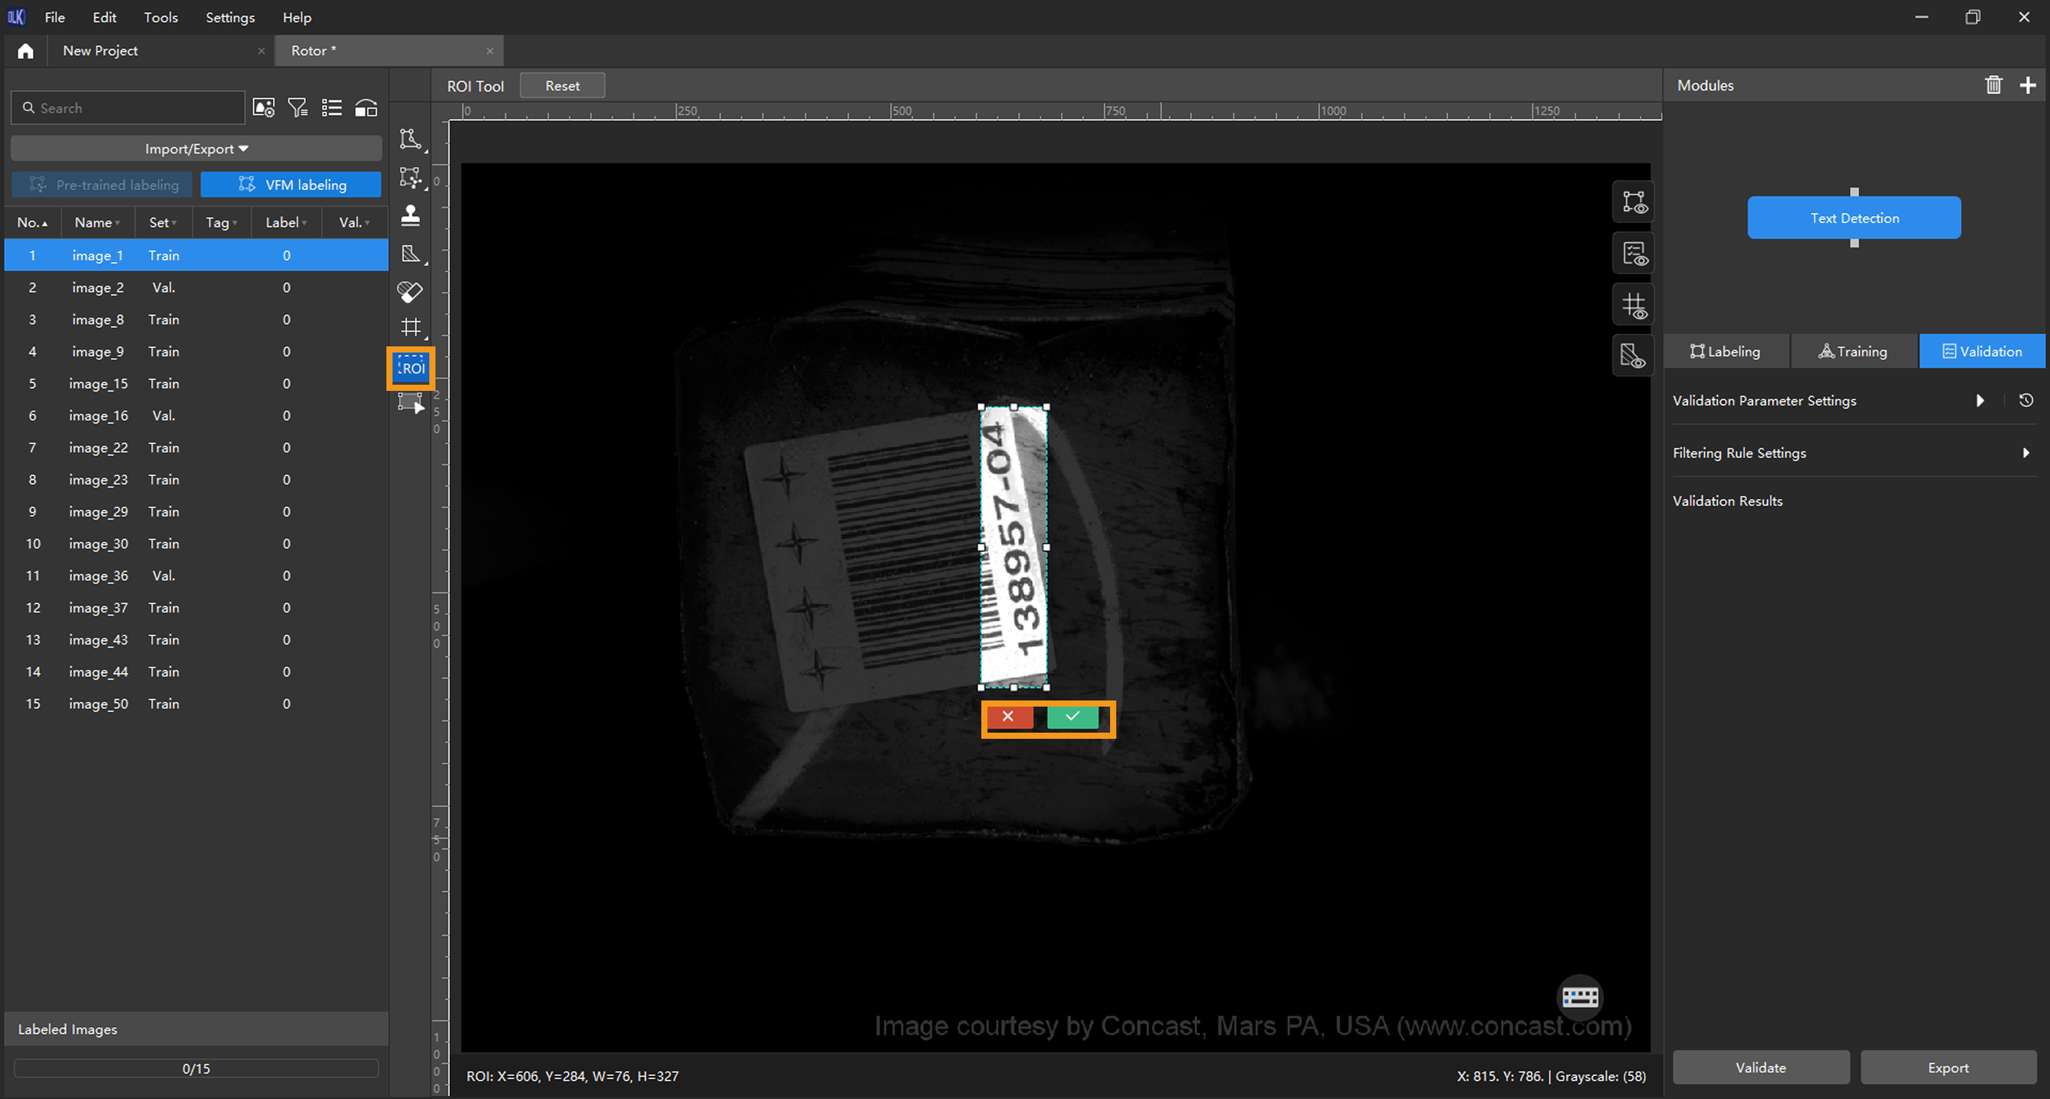Switch to the Training tab
Screen dimensions: 2050x1099
click(1853, 352)
